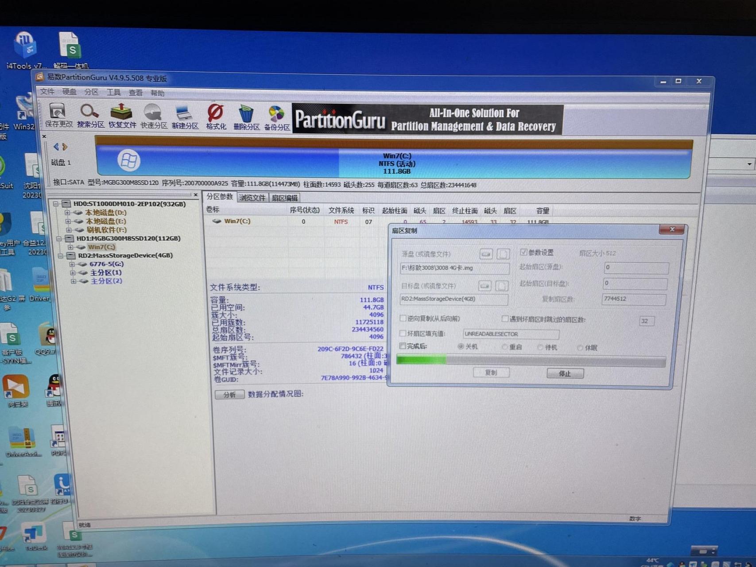Open the 硬盘 menu
Screen dimensions: 756x567
(69, 92)
